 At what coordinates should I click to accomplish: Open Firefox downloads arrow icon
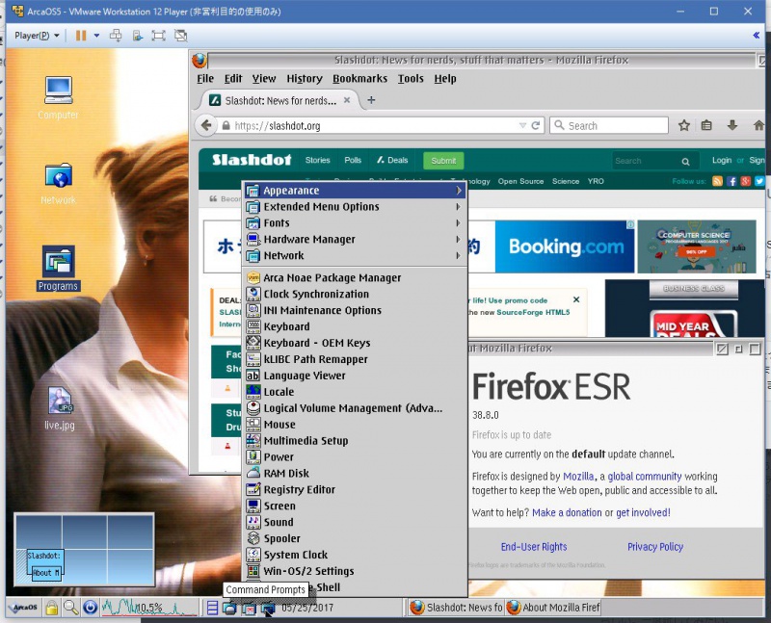(732, 125)
